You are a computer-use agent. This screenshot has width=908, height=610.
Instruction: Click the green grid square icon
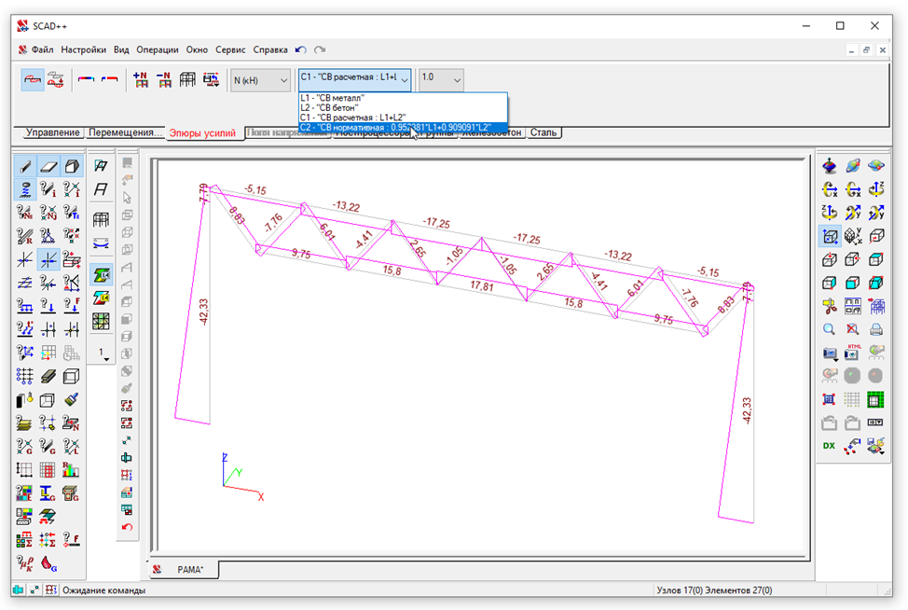876,399
